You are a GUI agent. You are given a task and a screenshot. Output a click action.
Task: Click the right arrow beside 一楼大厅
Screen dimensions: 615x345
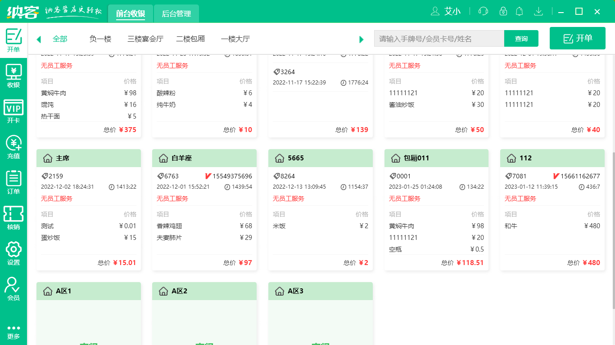pyautogui.click(x=362, y=39)
